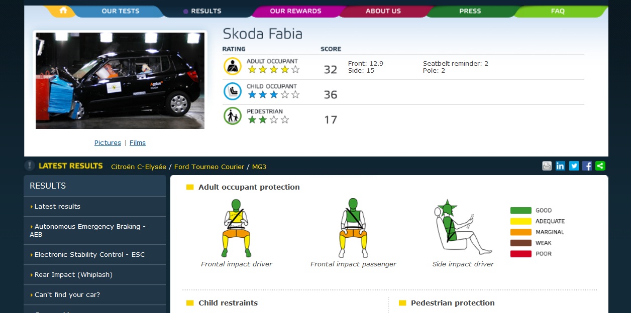The height and width of the screenshot is (313, 631).
Task: Click the pedestrian score 17
Action: click(x=331, y=120)
